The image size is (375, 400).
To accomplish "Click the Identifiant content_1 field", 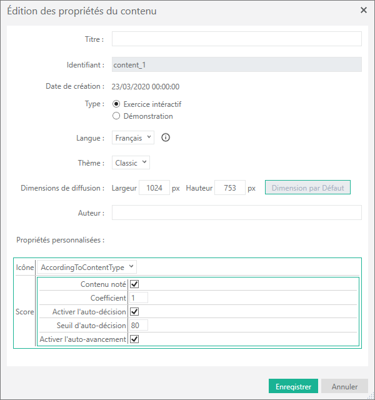I will point(236,64).
